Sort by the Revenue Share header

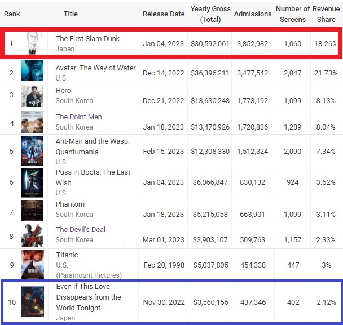coord(327,14)
